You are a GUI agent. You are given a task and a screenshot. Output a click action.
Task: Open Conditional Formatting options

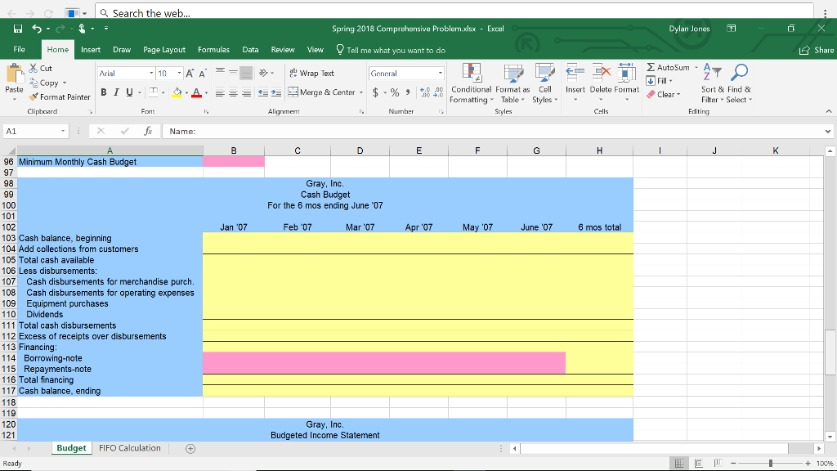click(x=470, y=84)
